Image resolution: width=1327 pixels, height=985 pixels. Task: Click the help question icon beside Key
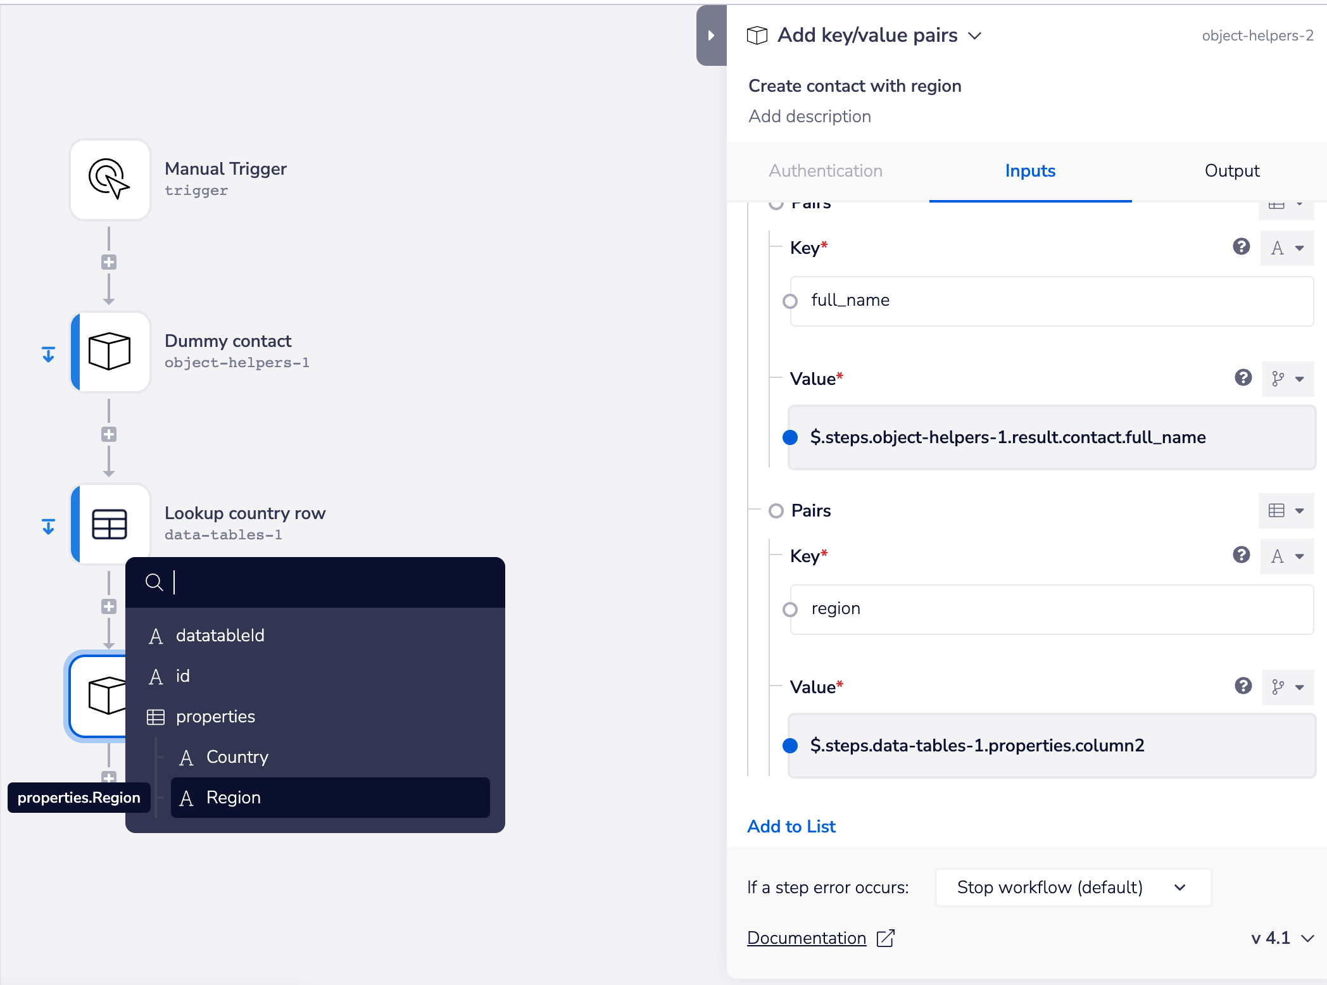[x=1242, y=247]
